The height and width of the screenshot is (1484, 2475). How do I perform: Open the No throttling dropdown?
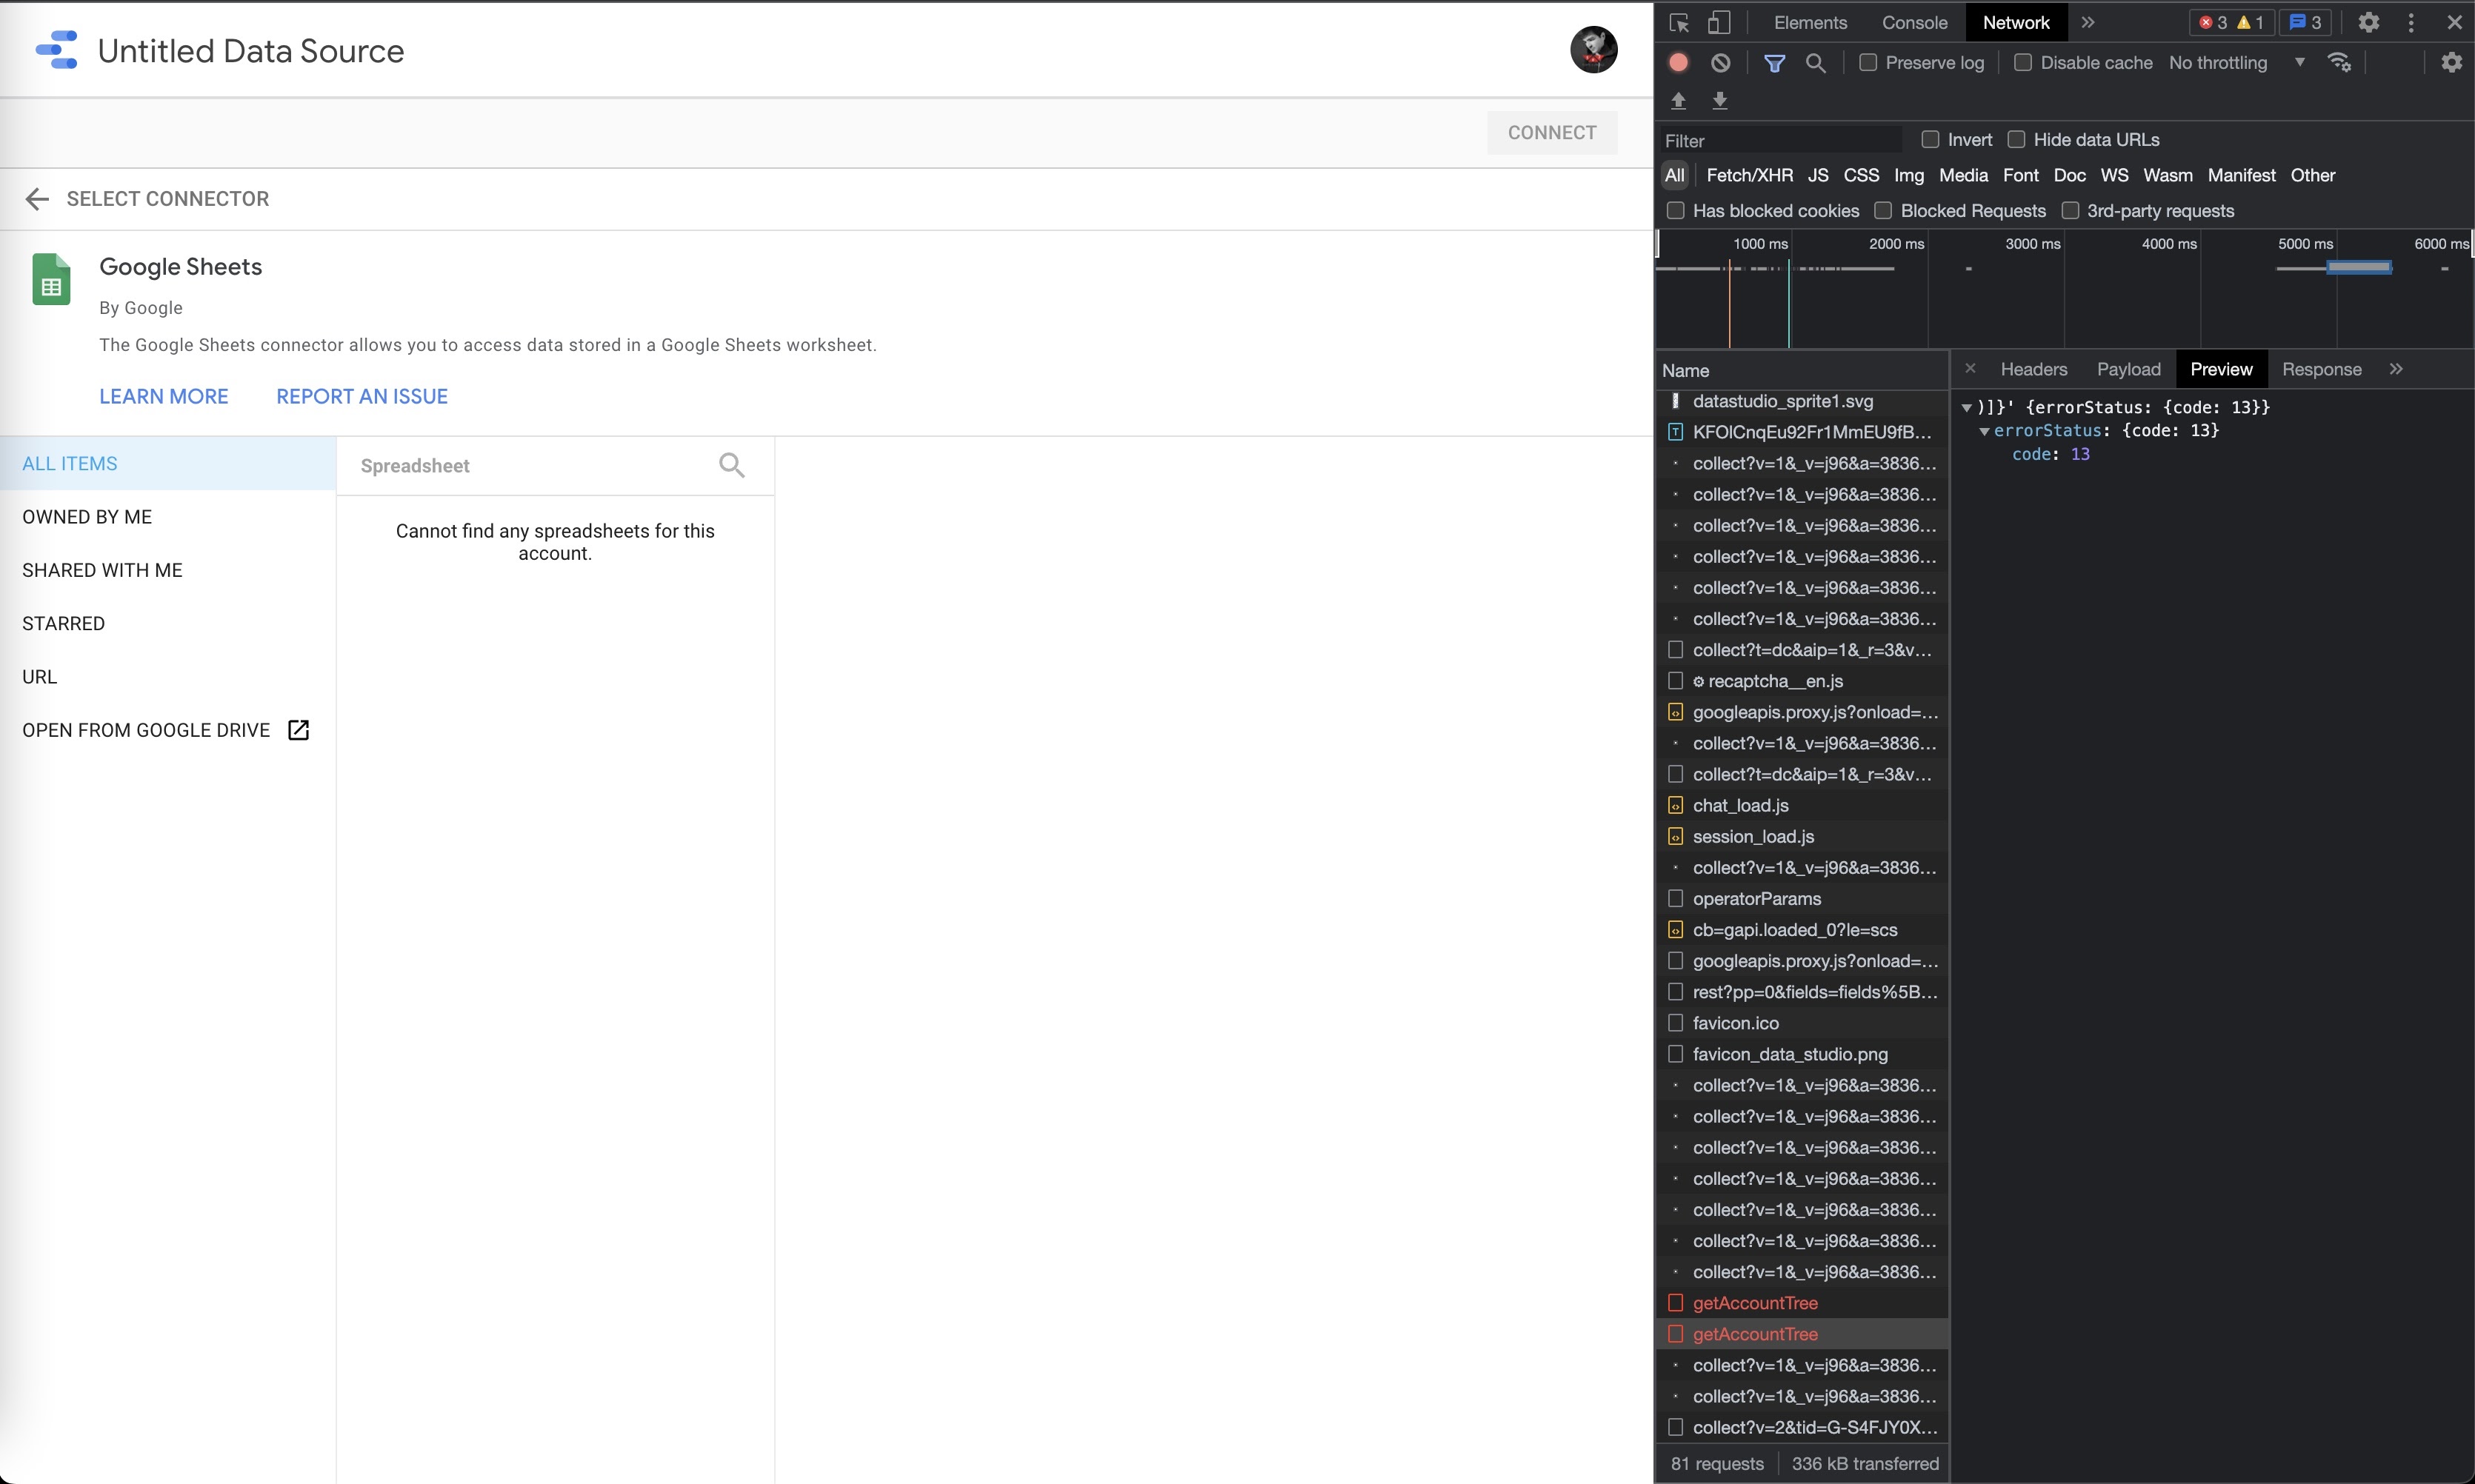(x=2236, y=62)
